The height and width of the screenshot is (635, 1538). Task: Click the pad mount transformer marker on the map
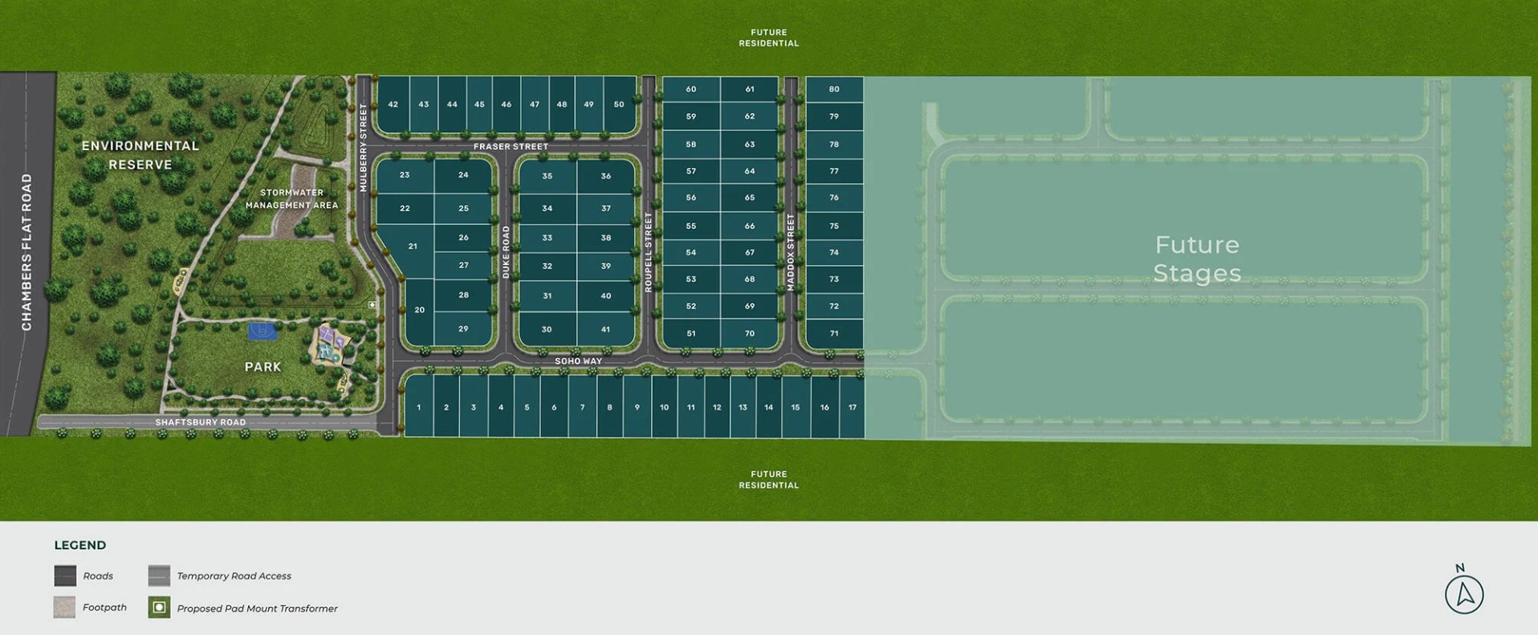pos(372,305)
